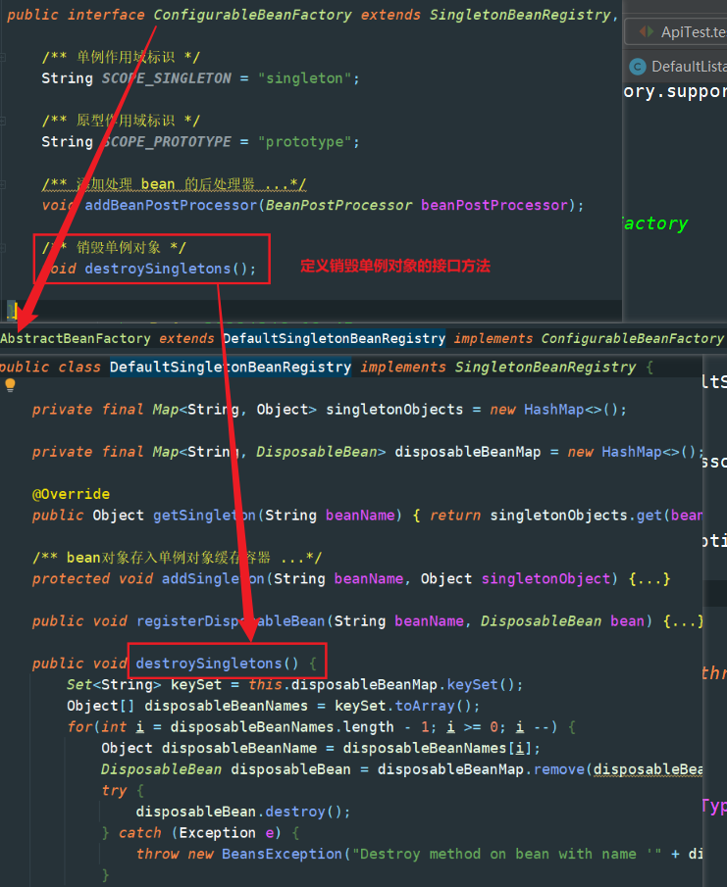Click destroySingletons in the interface declaration

(x=158, y=269)
